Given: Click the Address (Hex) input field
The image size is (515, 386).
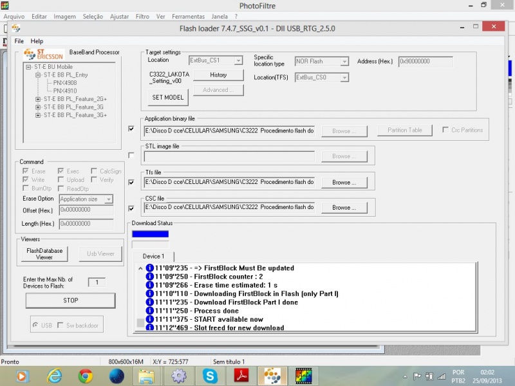Looking at the screenshot, I should (426, 61).
